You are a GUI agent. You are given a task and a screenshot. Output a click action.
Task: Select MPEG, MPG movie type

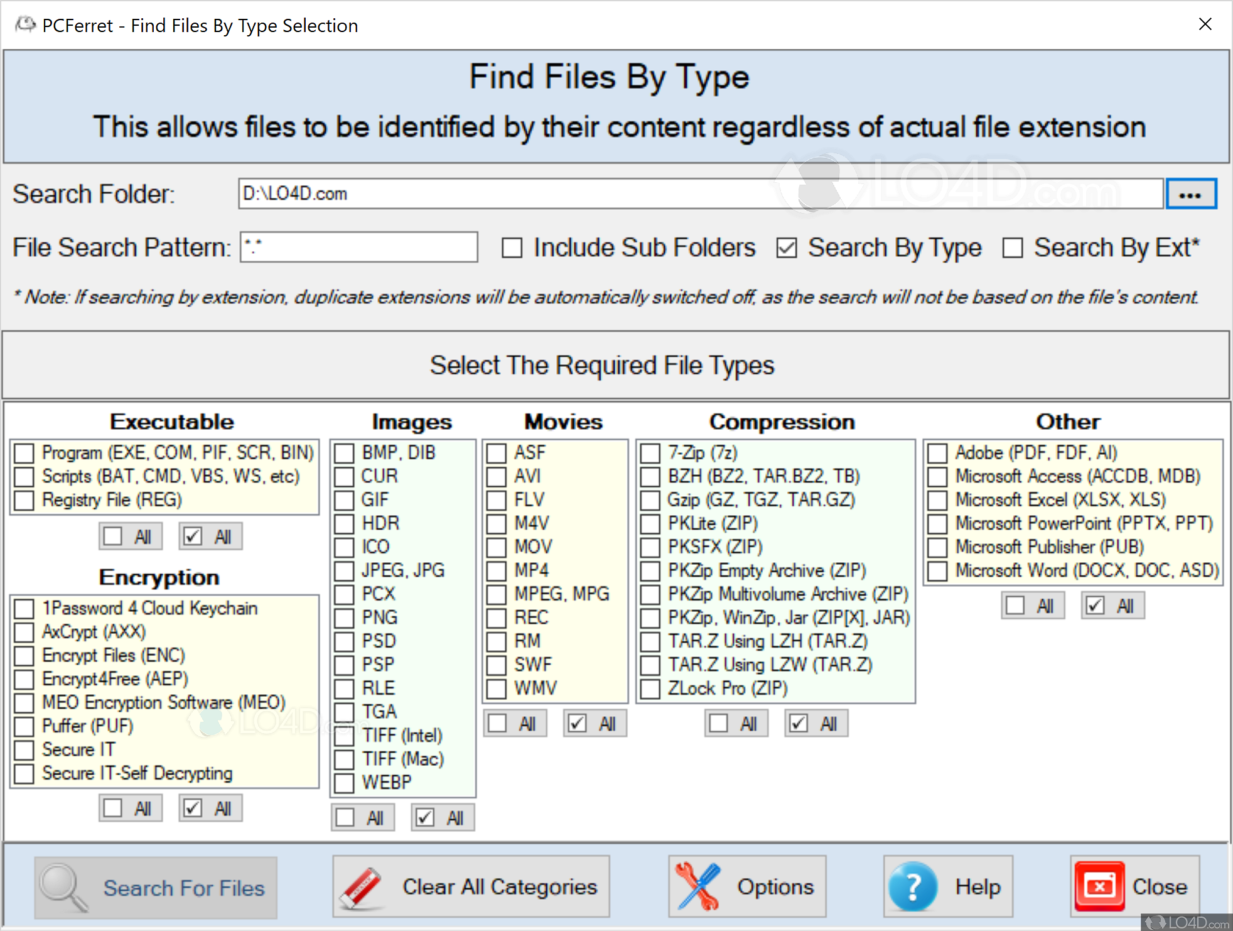[x=497, y=594]
